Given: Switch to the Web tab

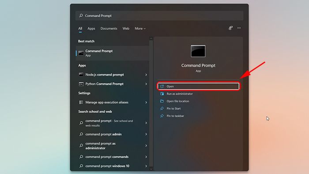Looking at the screenshot, I should coord(126,28).
